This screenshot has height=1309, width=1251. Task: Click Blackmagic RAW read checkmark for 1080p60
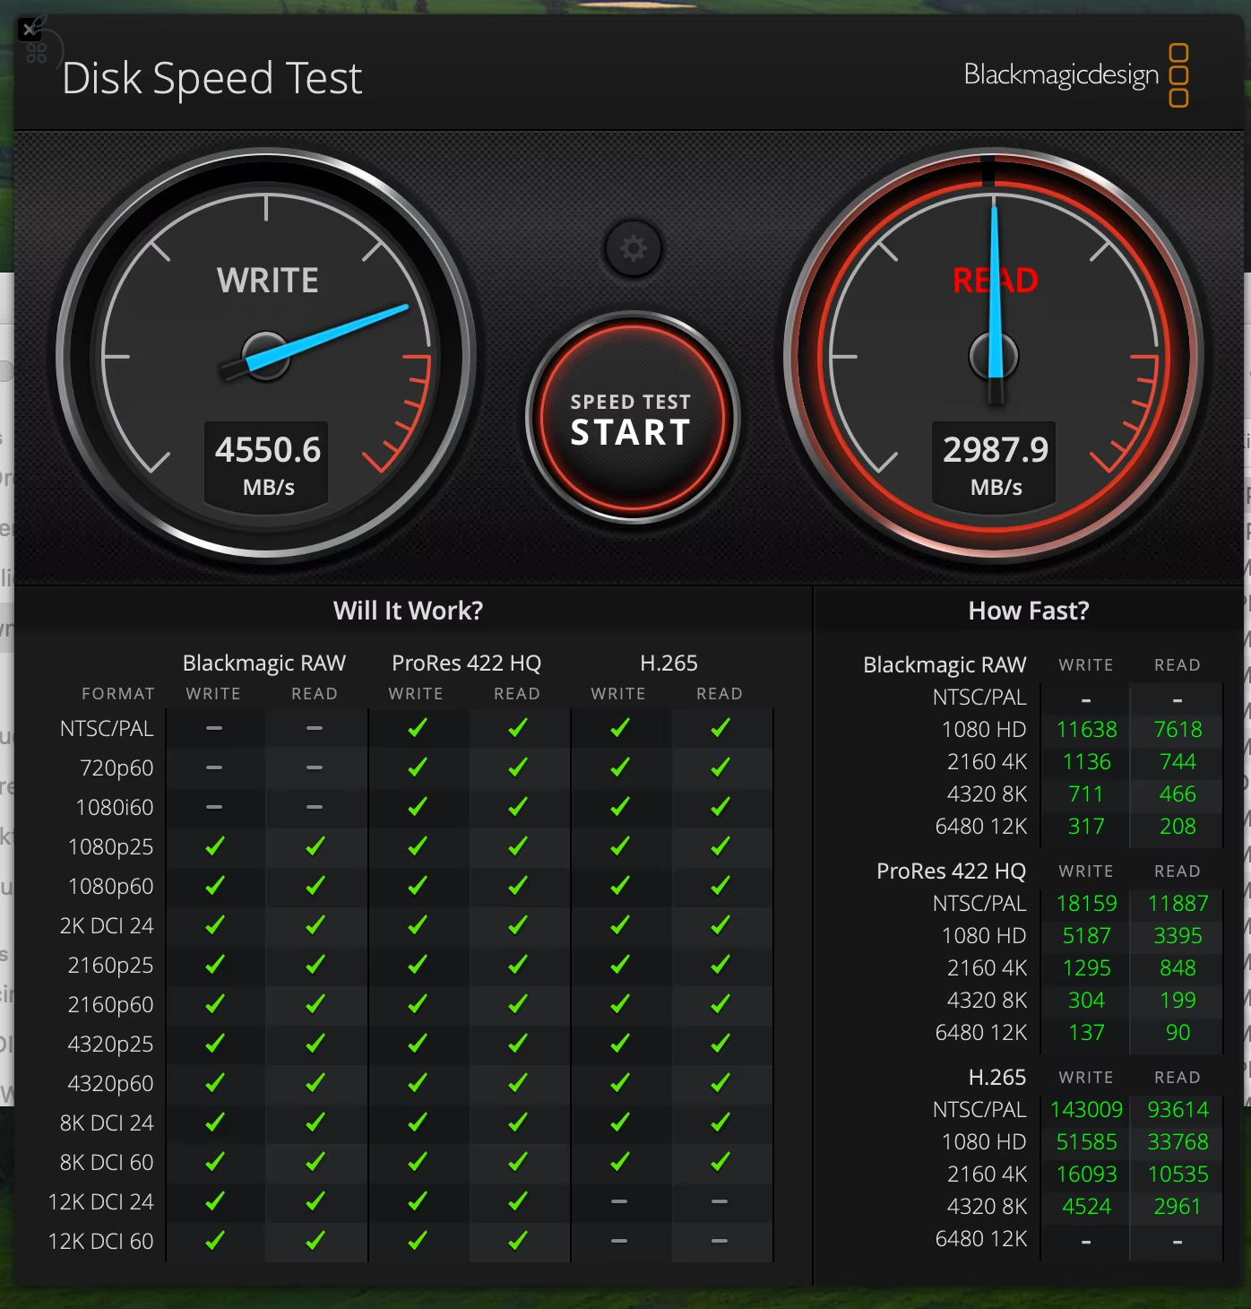point(315,886)
